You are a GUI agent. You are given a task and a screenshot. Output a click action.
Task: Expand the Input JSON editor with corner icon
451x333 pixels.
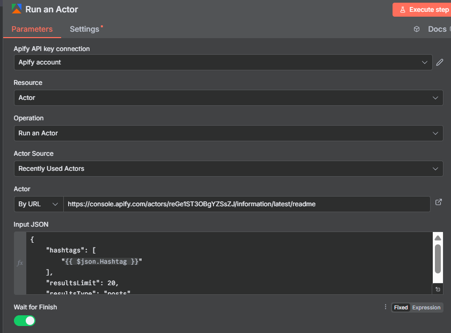(438, 289)
